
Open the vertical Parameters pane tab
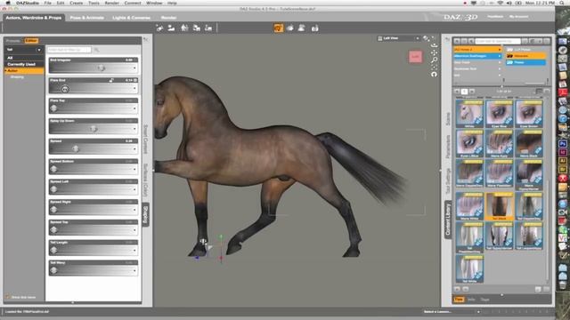click(448, 147)
